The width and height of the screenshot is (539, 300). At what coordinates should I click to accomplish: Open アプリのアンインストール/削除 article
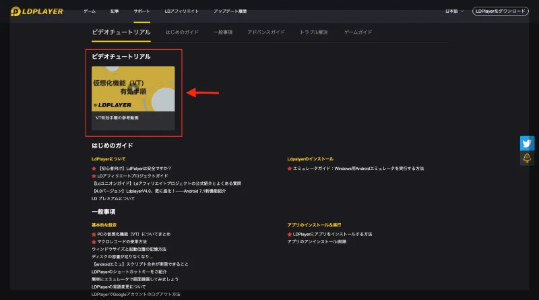317,241
